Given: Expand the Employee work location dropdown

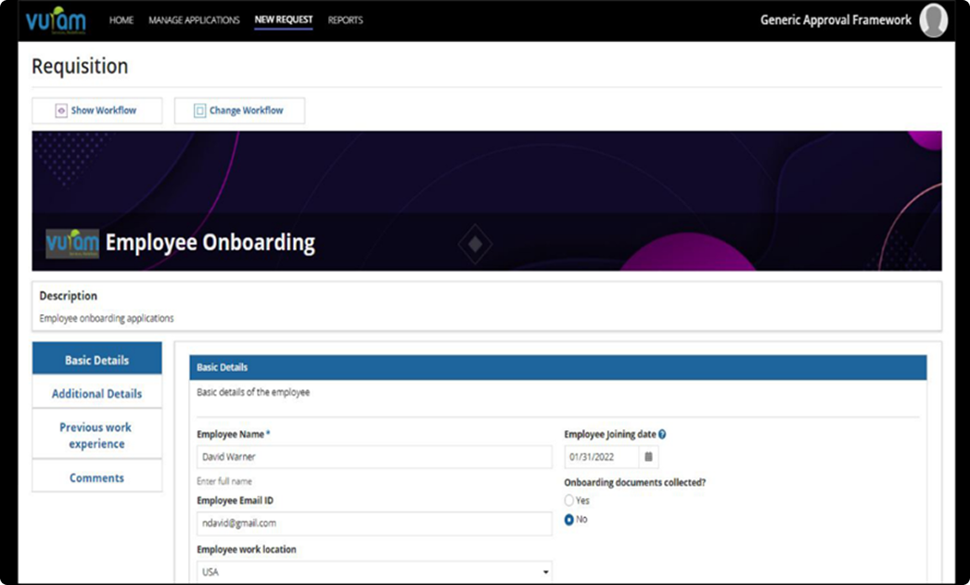Looking at the screenshot, I should pos(545,572).
